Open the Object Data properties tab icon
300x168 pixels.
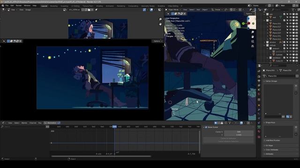[x=259, y=127]
